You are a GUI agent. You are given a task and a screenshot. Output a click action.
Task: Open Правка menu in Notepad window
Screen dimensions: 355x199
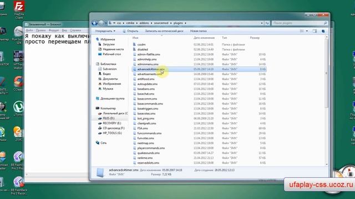tap(40, 30)
